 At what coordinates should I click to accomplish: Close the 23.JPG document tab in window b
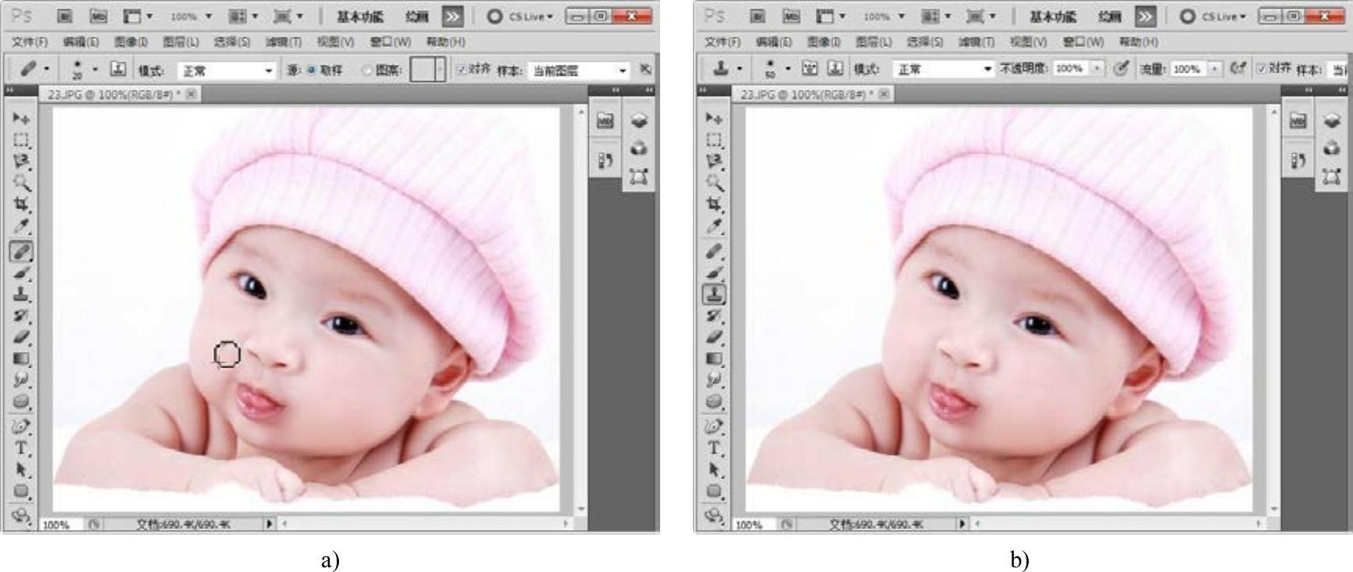(884, 94)
